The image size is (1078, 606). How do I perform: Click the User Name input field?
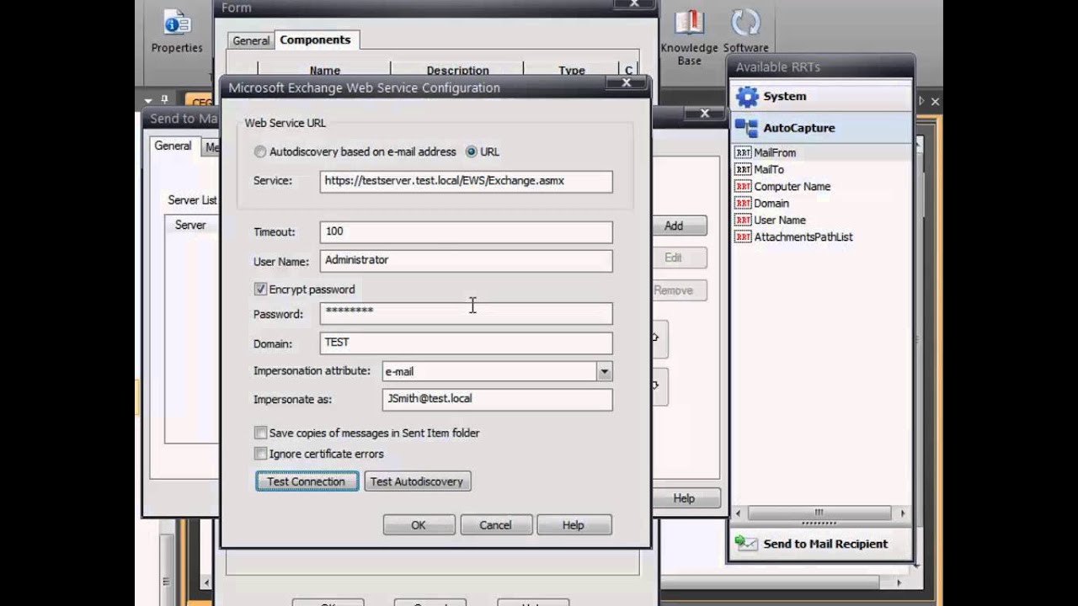pyautogui.click(x=466, y=261)
